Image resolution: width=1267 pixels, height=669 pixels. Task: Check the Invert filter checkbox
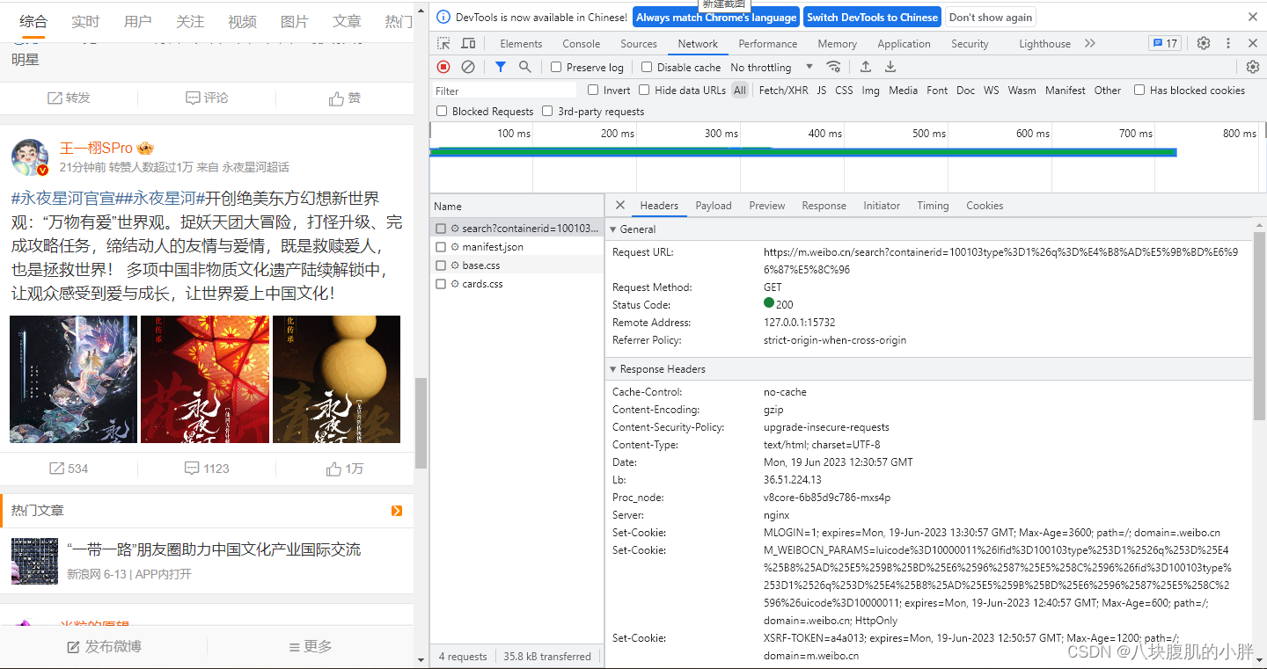[593, 90]
